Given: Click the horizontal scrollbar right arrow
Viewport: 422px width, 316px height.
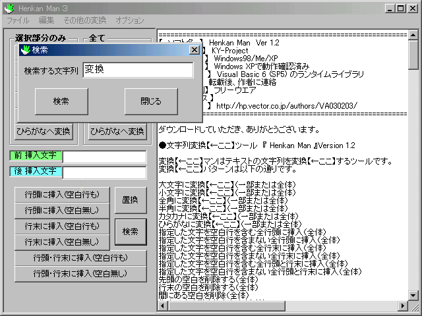Looking at the screenshot, I should (x=403, y=305).
